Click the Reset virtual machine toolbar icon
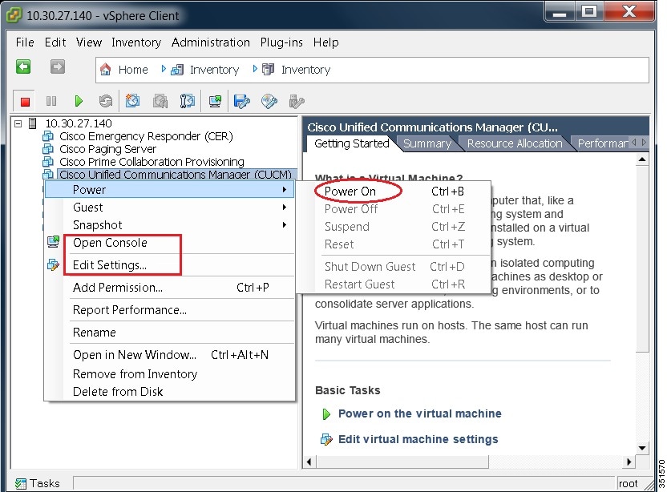This screenshot has width=667, height=492. [106, 101]
